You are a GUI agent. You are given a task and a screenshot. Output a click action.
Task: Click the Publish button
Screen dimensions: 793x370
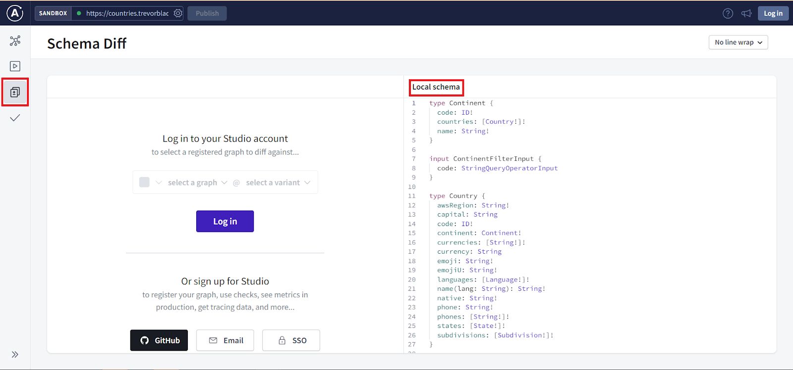pos(207,13)
